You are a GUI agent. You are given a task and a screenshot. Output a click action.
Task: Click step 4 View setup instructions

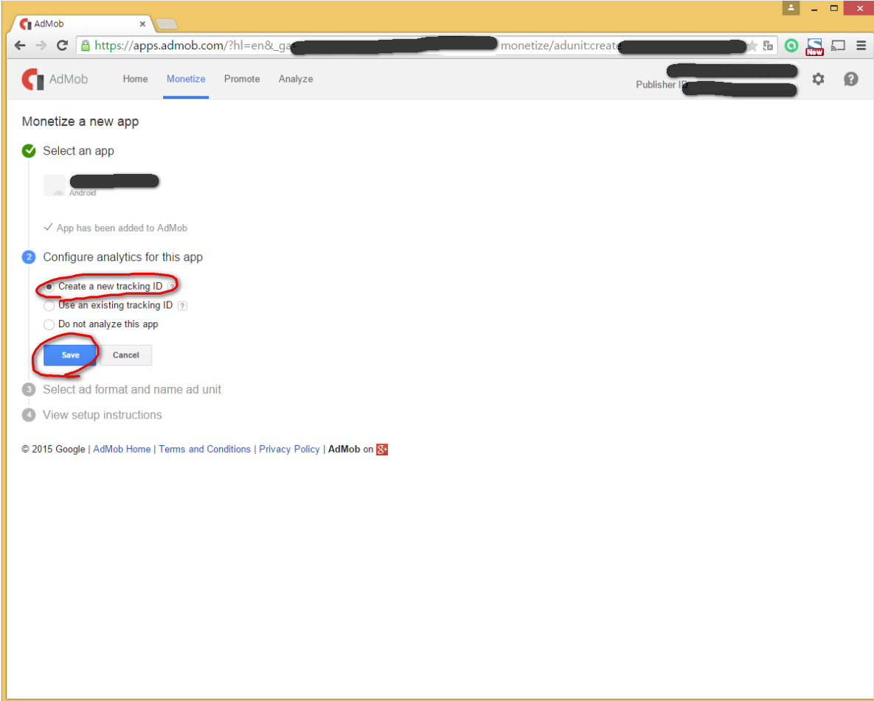coord(103,415)
